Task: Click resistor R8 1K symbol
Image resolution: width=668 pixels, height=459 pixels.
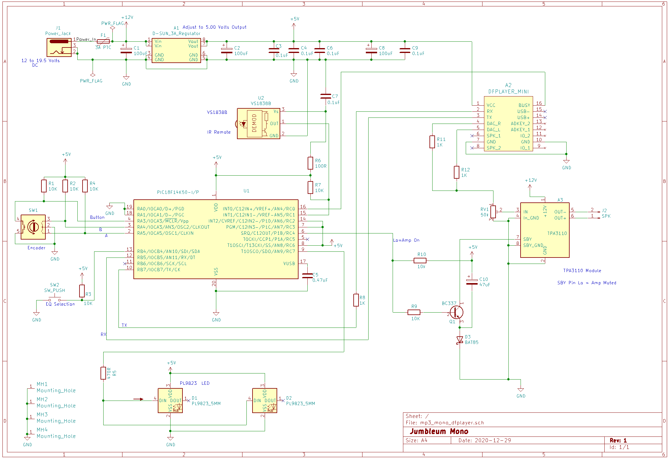Action: (356, 300)
